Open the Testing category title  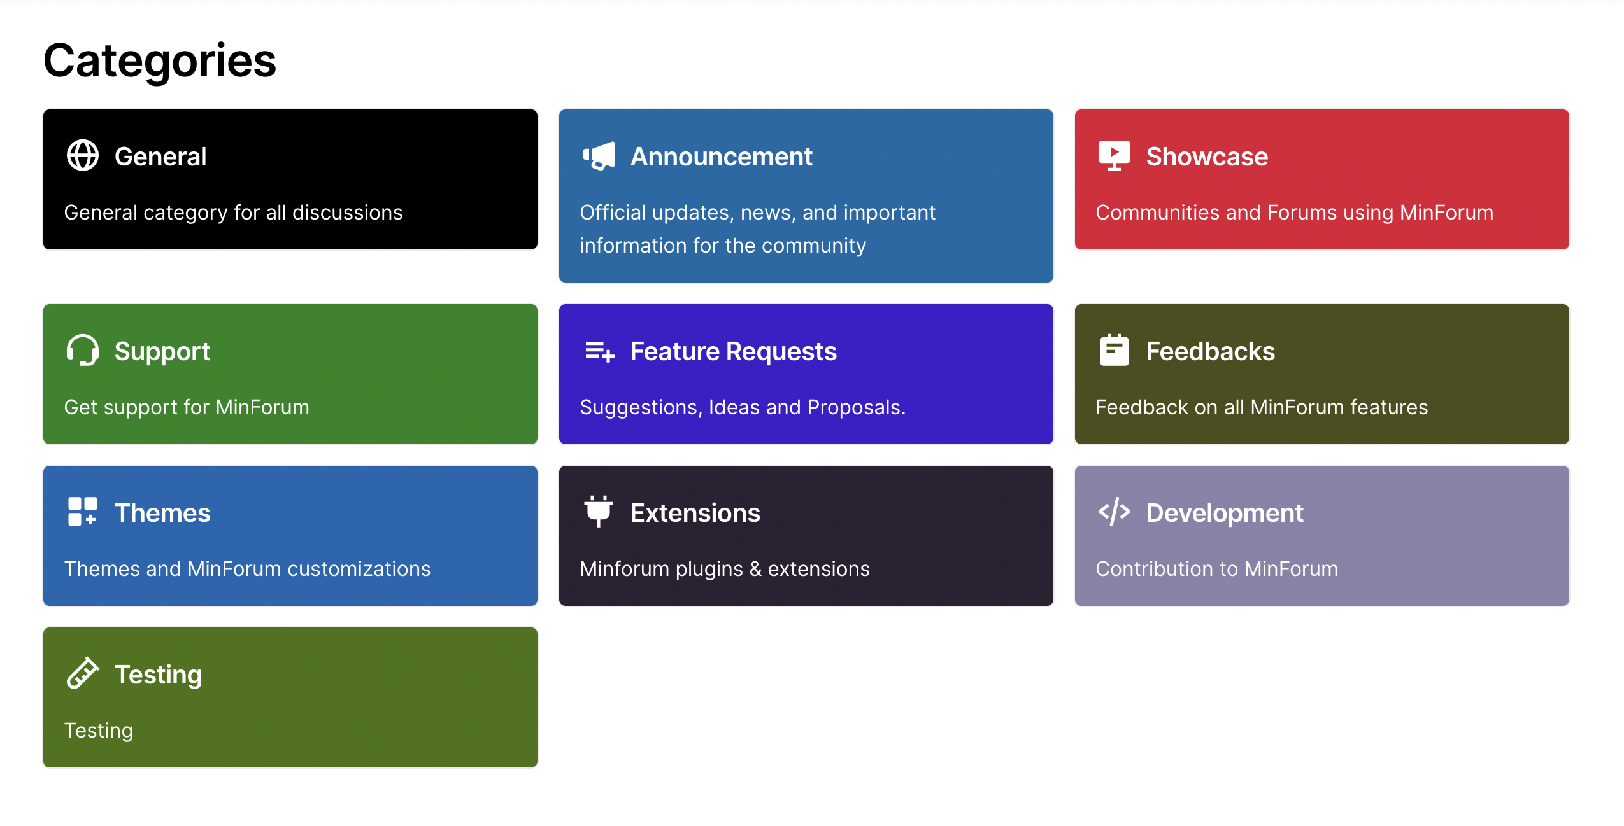pyautogui.click(x=159, y=675)
